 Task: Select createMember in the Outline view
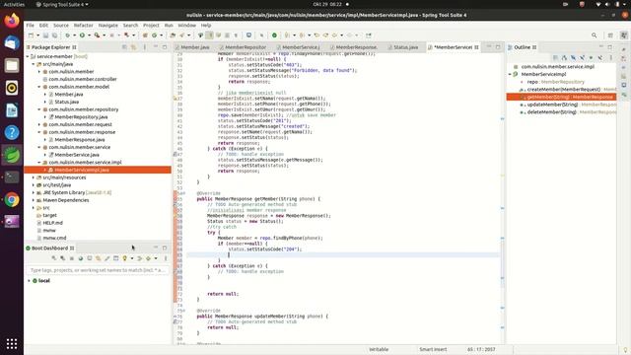pyautogui.click(x=564, y=90)
